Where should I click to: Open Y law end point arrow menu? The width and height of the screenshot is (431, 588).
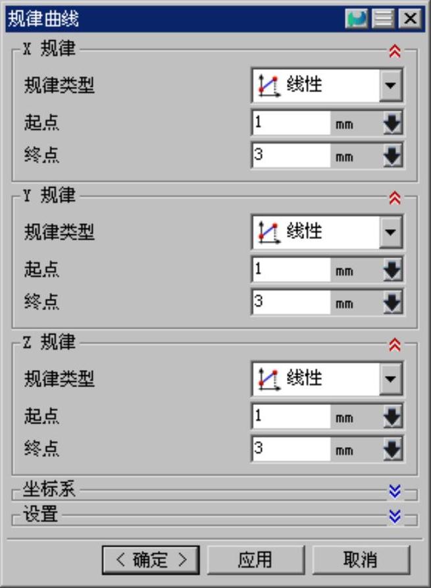392,302
